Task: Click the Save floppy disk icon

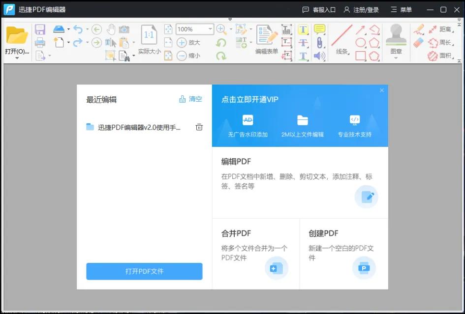Action: pyautogui.click(x=40, y=29)
